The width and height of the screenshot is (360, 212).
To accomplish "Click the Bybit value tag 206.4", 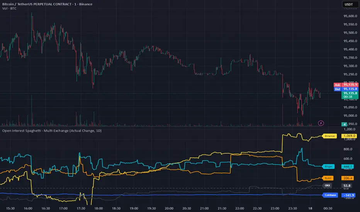I will click(348, 178).
